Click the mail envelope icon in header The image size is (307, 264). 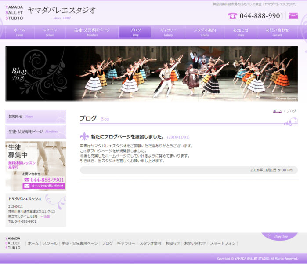pos(293,16)
